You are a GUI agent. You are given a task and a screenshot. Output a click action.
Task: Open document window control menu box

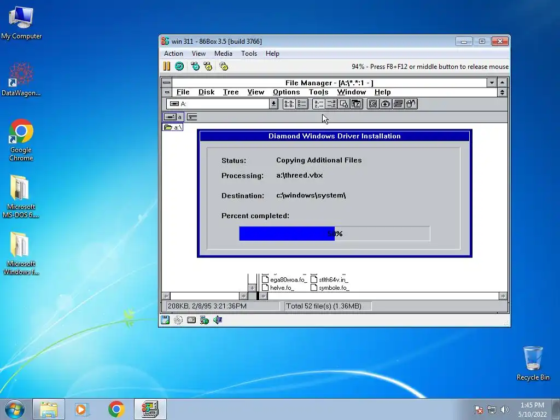[167, 92]
